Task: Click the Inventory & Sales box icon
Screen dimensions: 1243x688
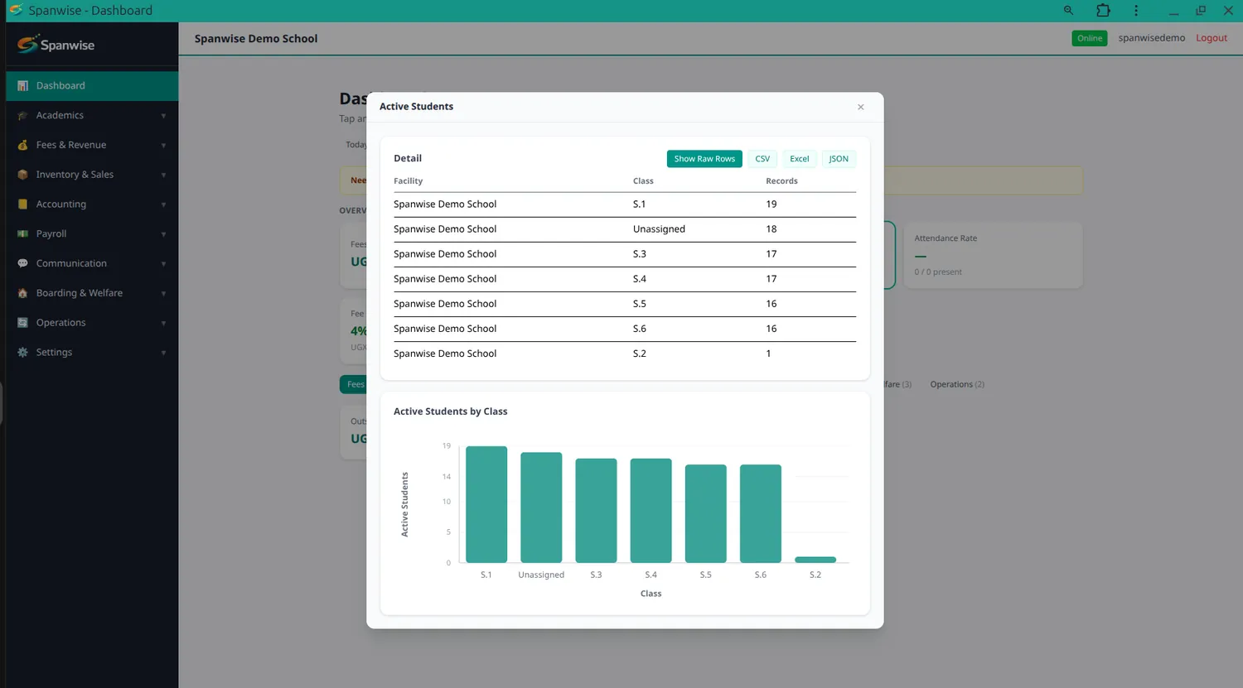Action: 23,175
